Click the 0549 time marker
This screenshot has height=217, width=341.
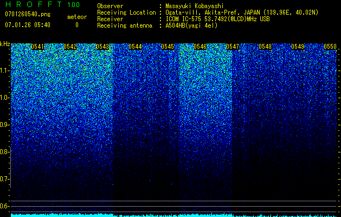(x=298, y=47)
